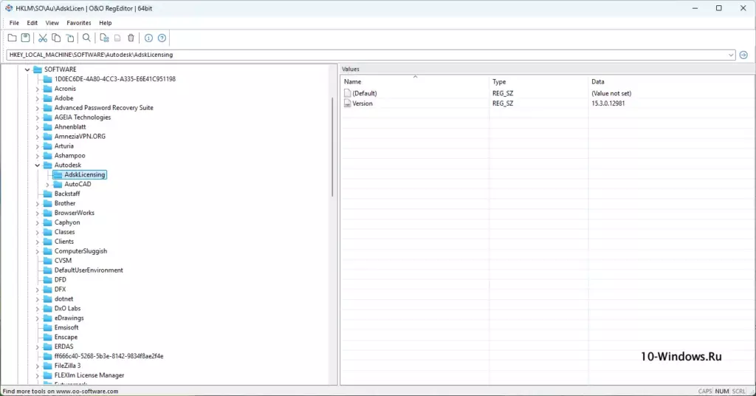Open the Edit menu
Screen dimensions: 756x396
point(32,23)
